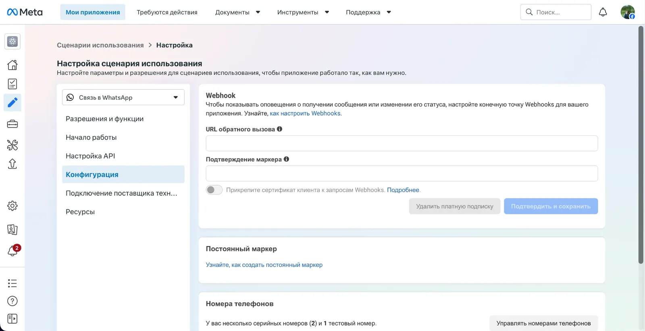This screenshot has width=645, height=331.
Task: Go to the dashboard home icon
Action: pyautogui.click(x=12, y=65)
